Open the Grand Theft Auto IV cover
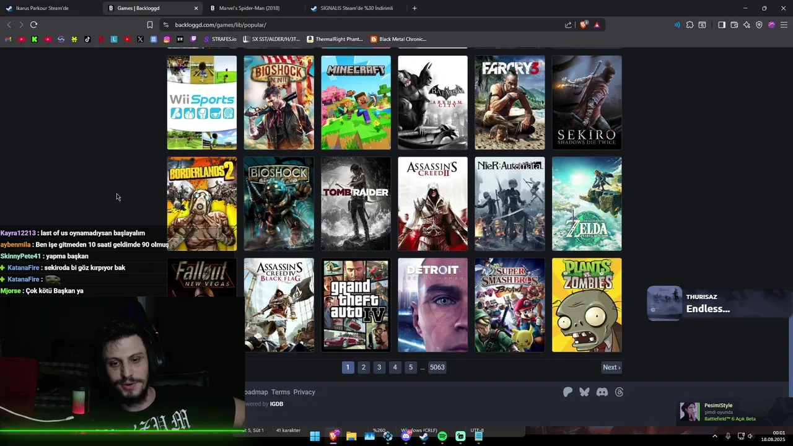793x446 pixels. click(356, 305)
